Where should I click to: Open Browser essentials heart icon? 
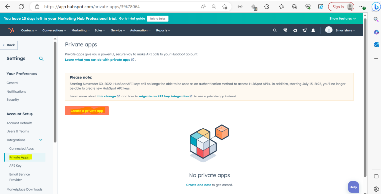[x=308, y=7]
